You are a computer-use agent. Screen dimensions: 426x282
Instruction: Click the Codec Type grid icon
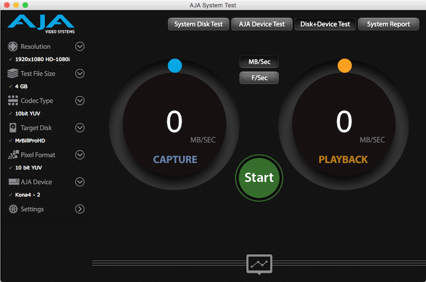(13, 101)
